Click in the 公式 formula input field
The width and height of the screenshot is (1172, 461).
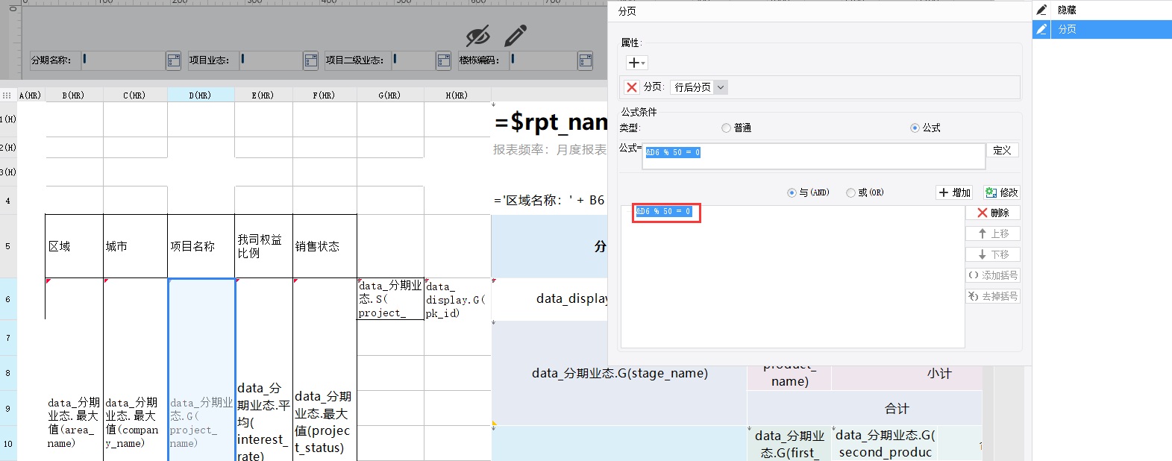click(x=814, y=156)
